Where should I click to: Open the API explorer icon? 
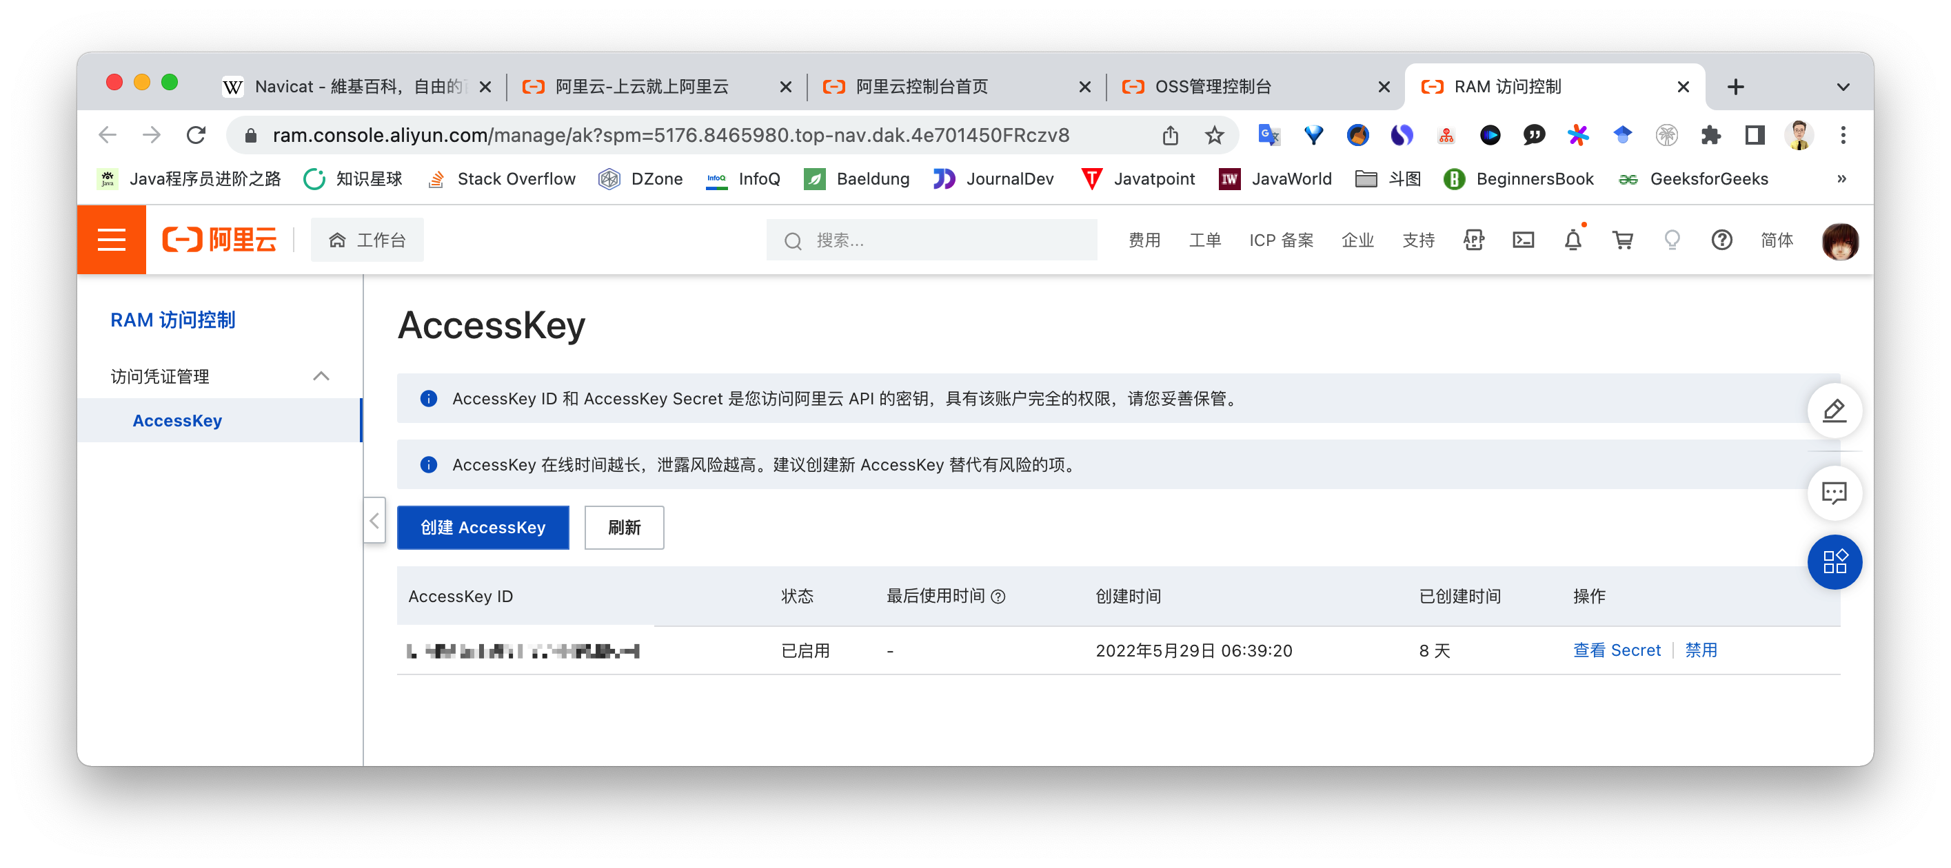(x=1473, y=240)
